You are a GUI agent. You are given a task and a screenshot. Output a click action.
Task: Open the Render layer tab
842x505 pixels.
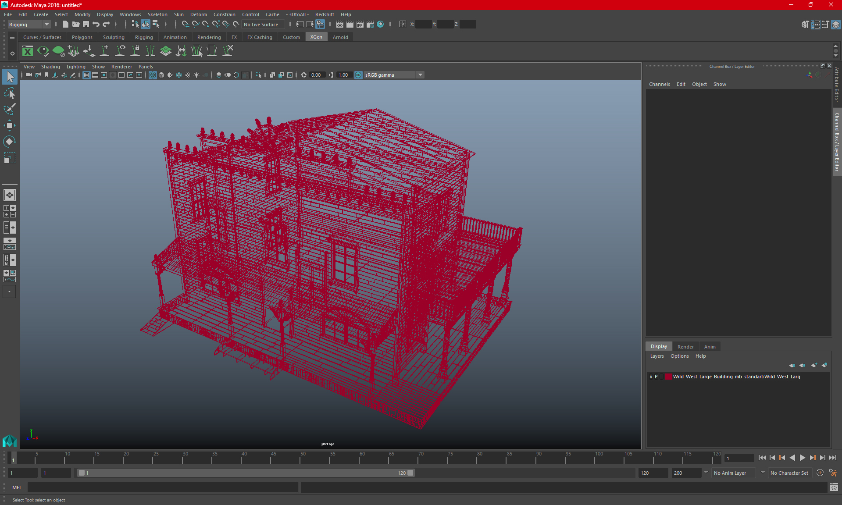click(x=685, y=347)
